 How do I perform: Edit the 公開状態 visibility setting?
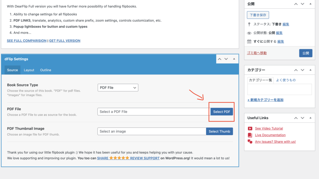coord(279,33)
